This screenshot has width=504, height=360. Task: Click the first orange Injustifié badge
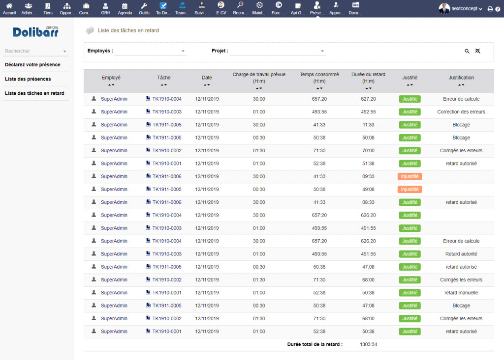410,176
